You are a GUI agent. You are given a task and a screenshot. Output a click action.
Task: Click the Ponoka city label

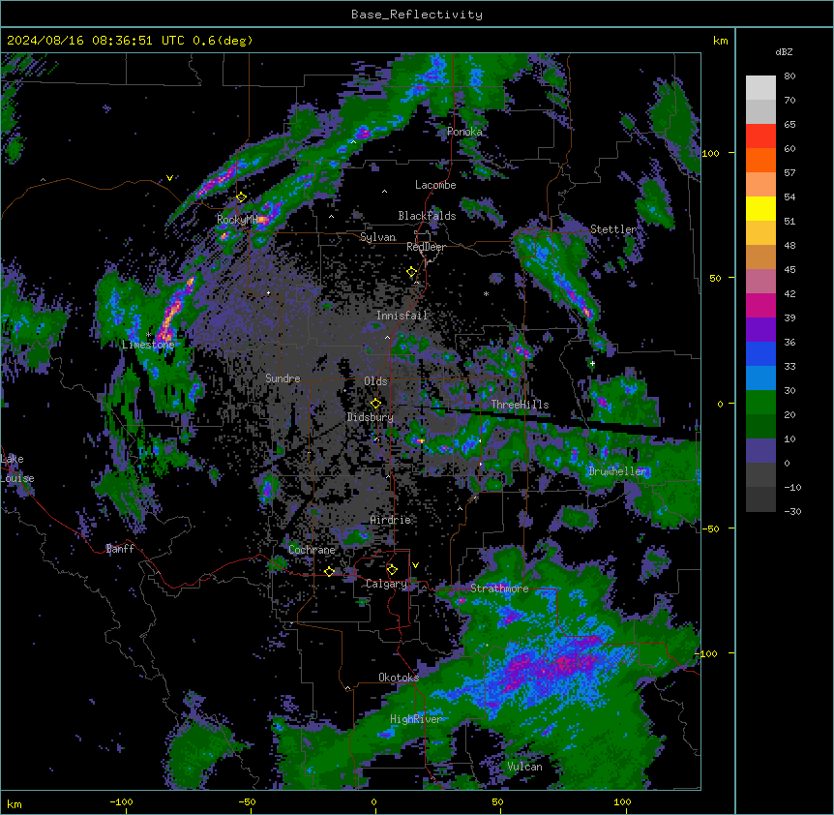[x=464, y=132]
